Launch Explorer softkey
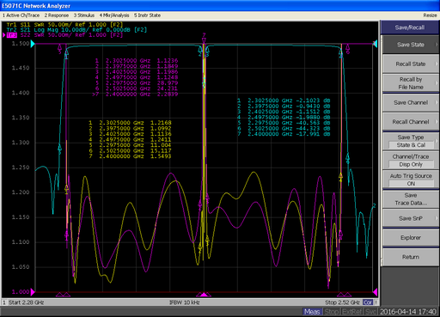440x317 pixels. coord(411,238)
